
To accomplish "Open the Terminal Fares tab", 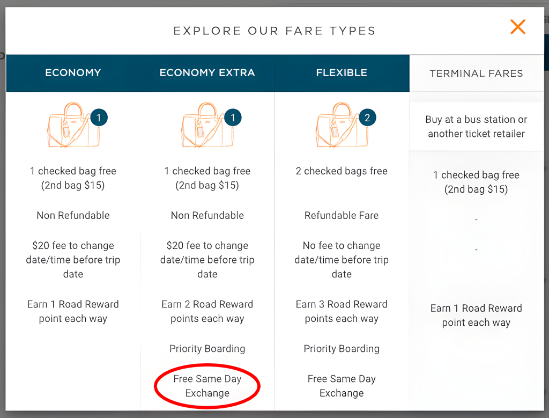I will (476, 73).
